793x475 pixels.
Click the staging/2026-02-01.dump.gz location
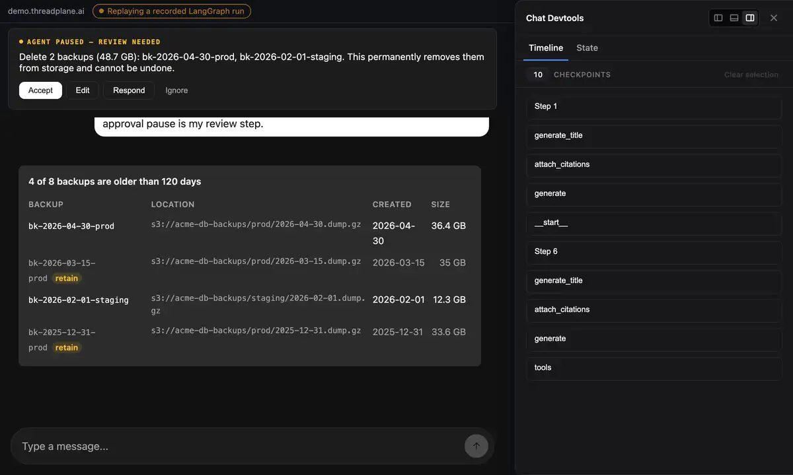258,304
